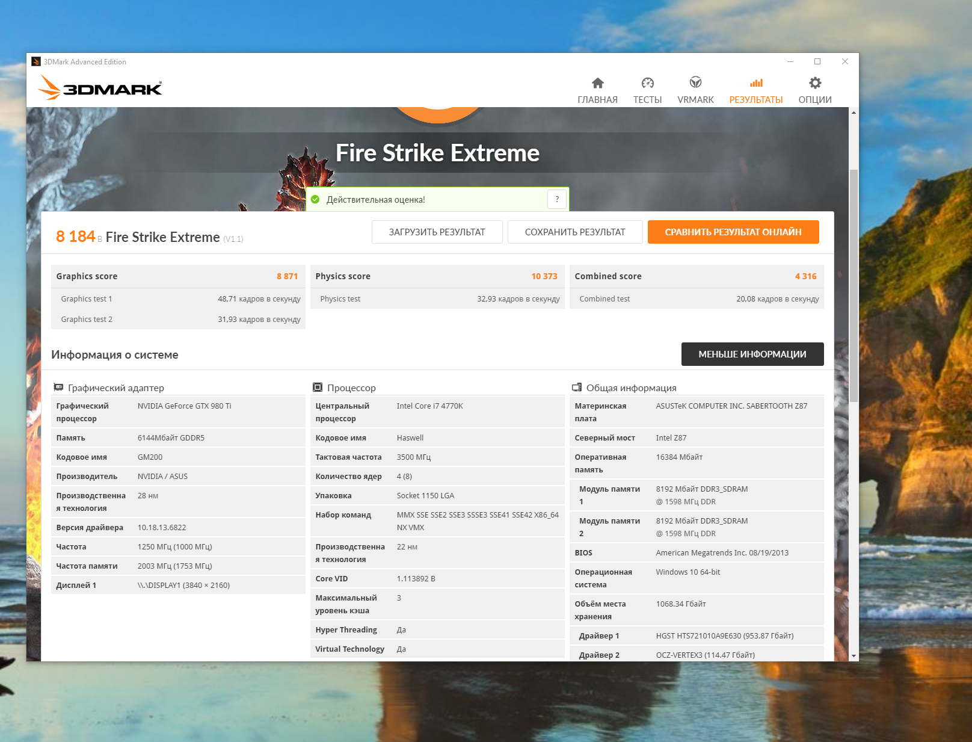The height and width of the screenshot is (742, 972).
Task: Click СОХРАНИТЬ РЕЗУЛЬТАТ button
Action: [x=575, y=232]
